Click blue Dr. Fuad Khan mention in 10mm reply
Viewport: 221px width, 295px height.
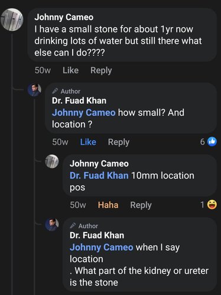99,175
